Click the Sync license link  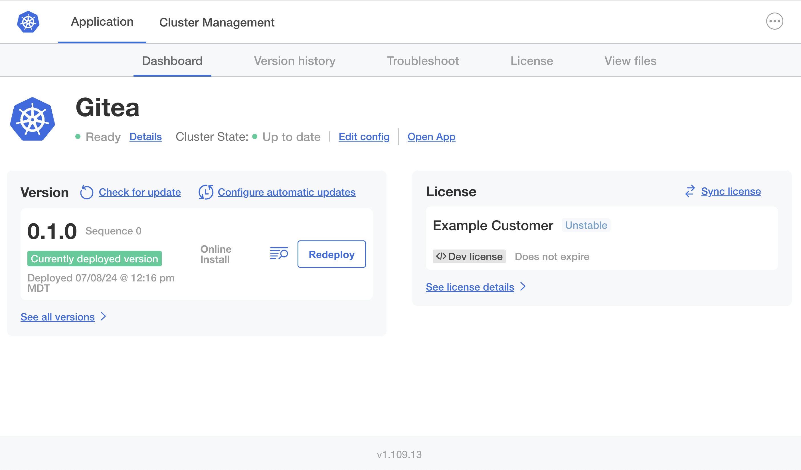(x=731, y=191)
